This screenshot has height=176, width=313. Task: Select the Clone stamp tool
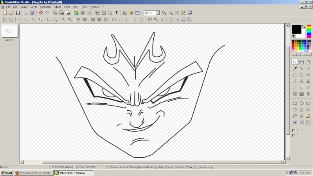tap(308, 81)
